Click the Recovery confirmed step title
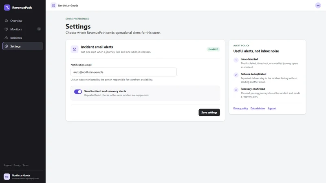Image resolution: width=326 pixels, height=183 pixels. [x=253, y=89]
